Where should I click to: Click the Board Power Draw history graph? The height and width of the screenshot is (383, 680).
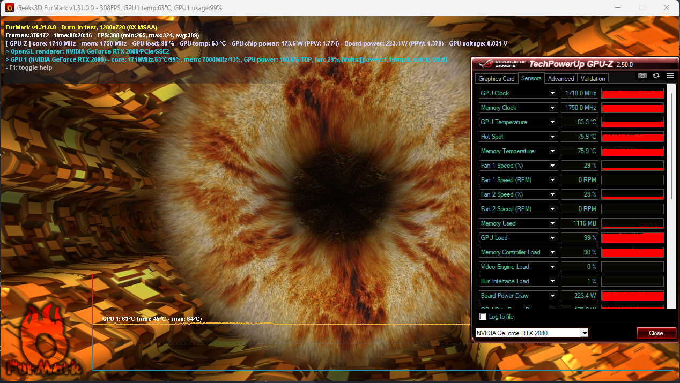tap(633, 296)
